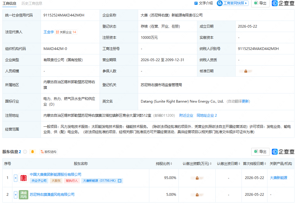This screenshot has height=204, width=296.
Task: Click the 央企子公司 tag
Action: [39, 181]
